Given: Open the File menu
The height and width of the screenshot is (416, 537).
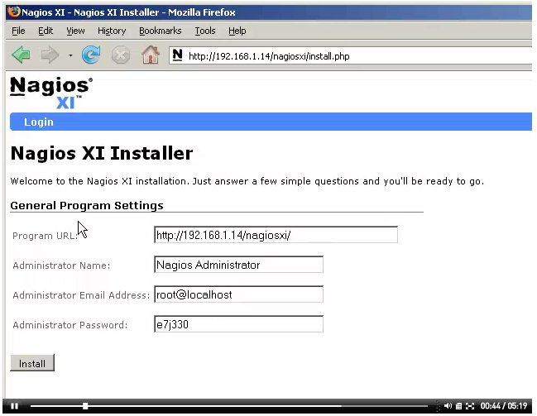Looking at the screenshot, I should 18,31.
